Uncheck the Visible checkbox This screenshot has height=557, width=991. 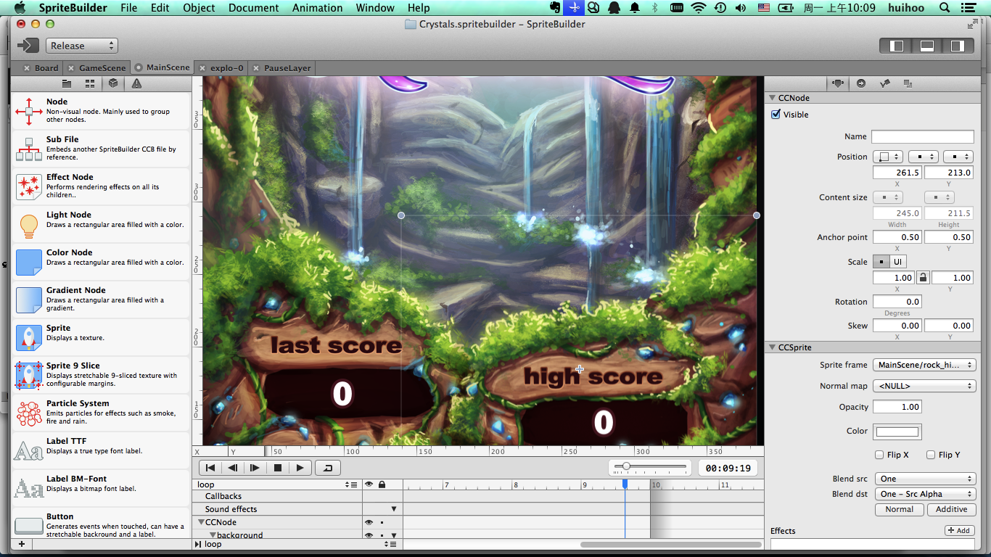pyautogui.click(x=776, y=115)
